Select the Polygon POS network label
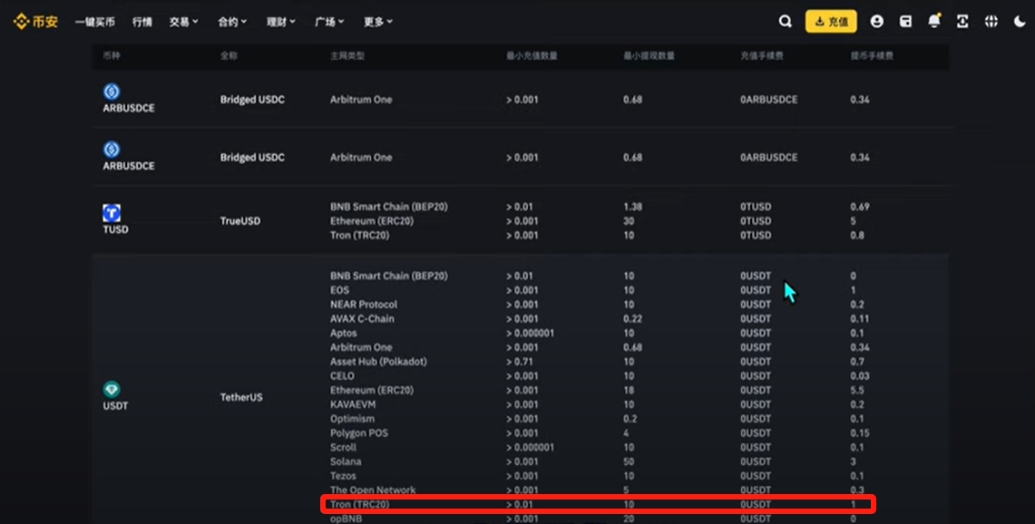Image resolution: width=1035 pixels, height=524 pixels. click(x=359, y=433)
